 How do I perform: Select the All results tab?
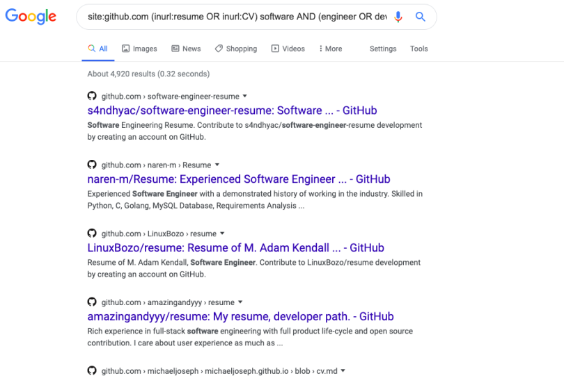98,49
